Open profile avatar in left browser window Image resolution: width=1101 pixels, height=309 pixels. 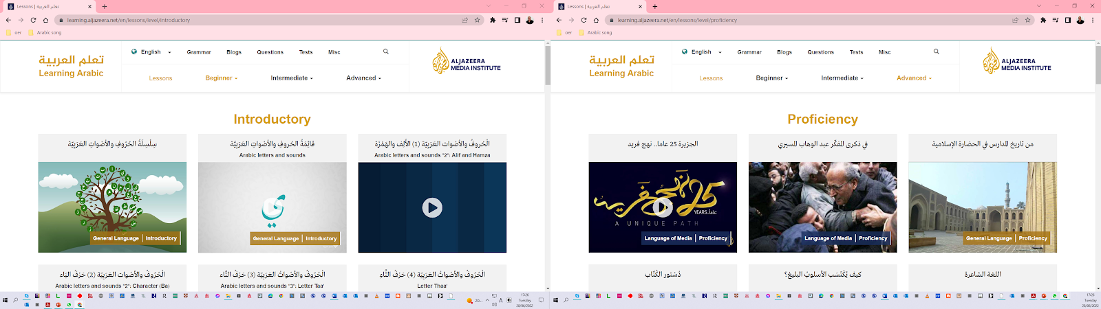[x=530, y=20]
